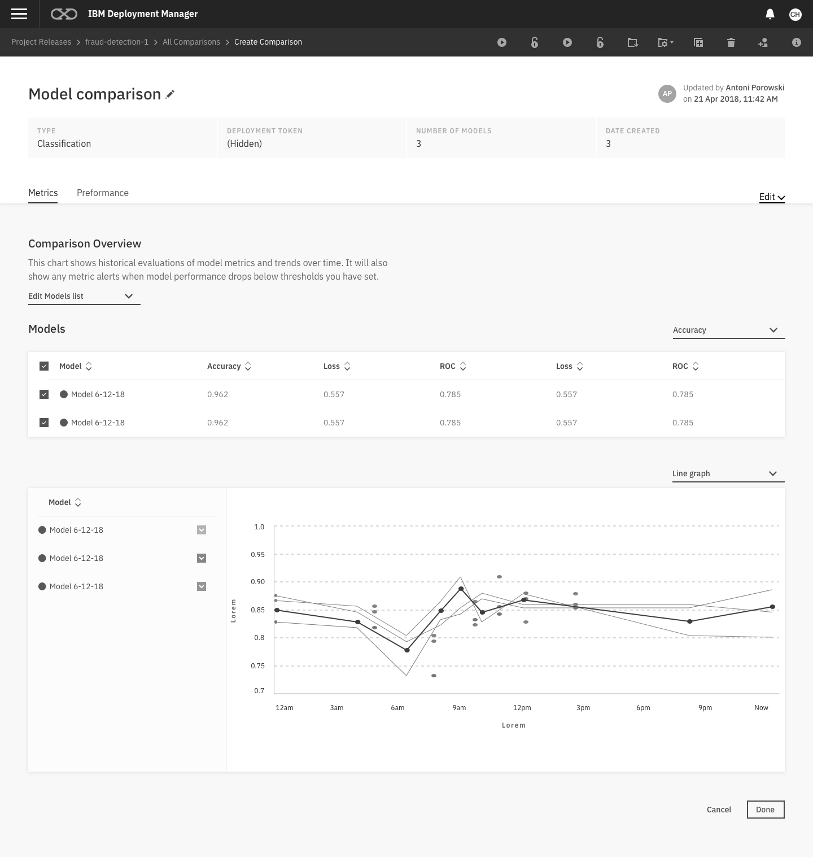Open the CH user avatar menu
Image resolution: width=813 pixels, height=857 pixels.
[795, 14]
